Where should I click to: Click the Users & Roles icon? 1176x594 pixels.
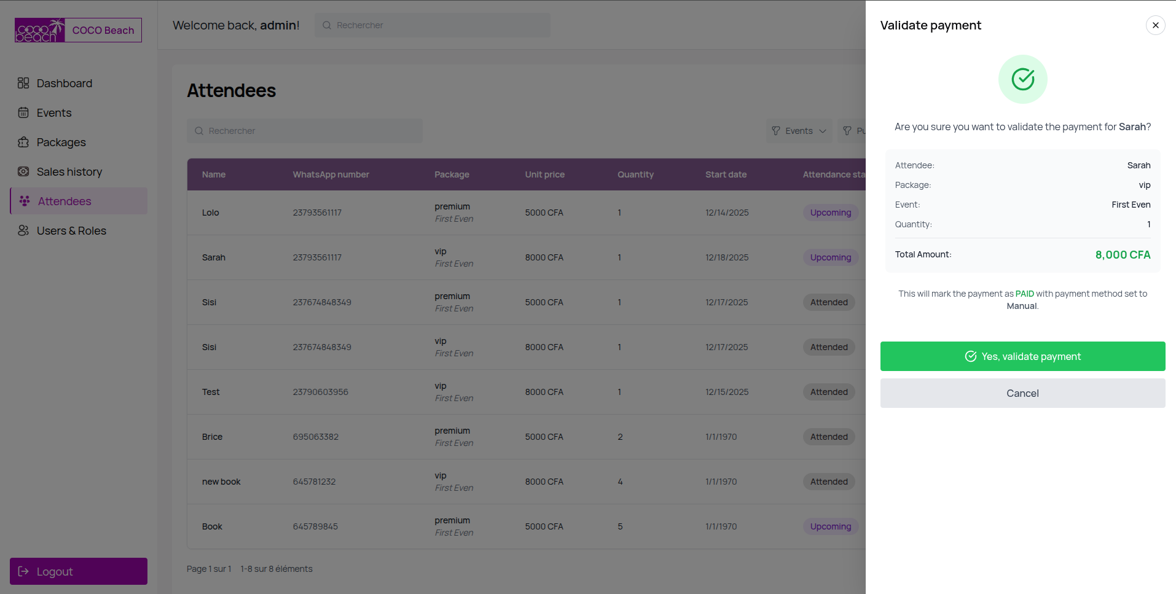(23, 230)
